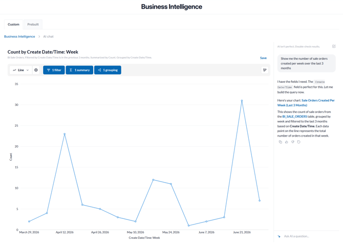Regenerate the AI response
Viewport: 343px width, 245px height.
coord(299,142)
